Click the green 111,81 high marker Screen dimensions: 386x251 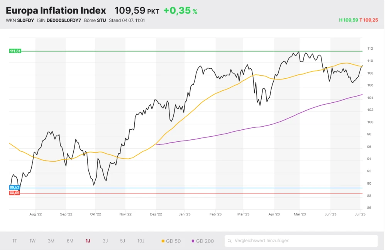15,51
